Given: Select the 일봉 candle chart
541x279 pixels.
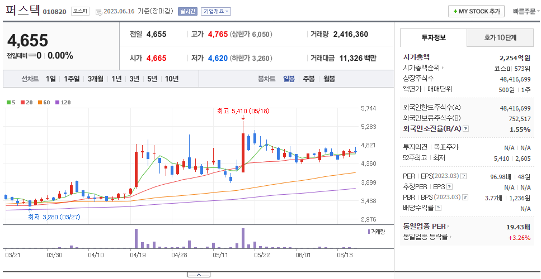Looking at the screenshot, I should (289, 79).
